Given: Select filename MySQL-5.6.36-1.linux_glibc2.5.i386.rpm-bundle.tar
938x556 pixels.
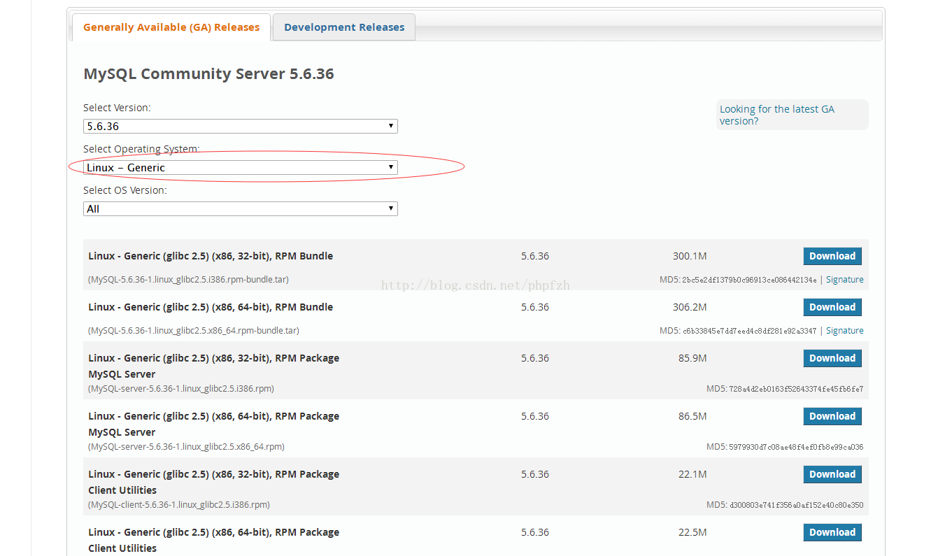Looking at the screenshot, I should click(x=188, y=280).
